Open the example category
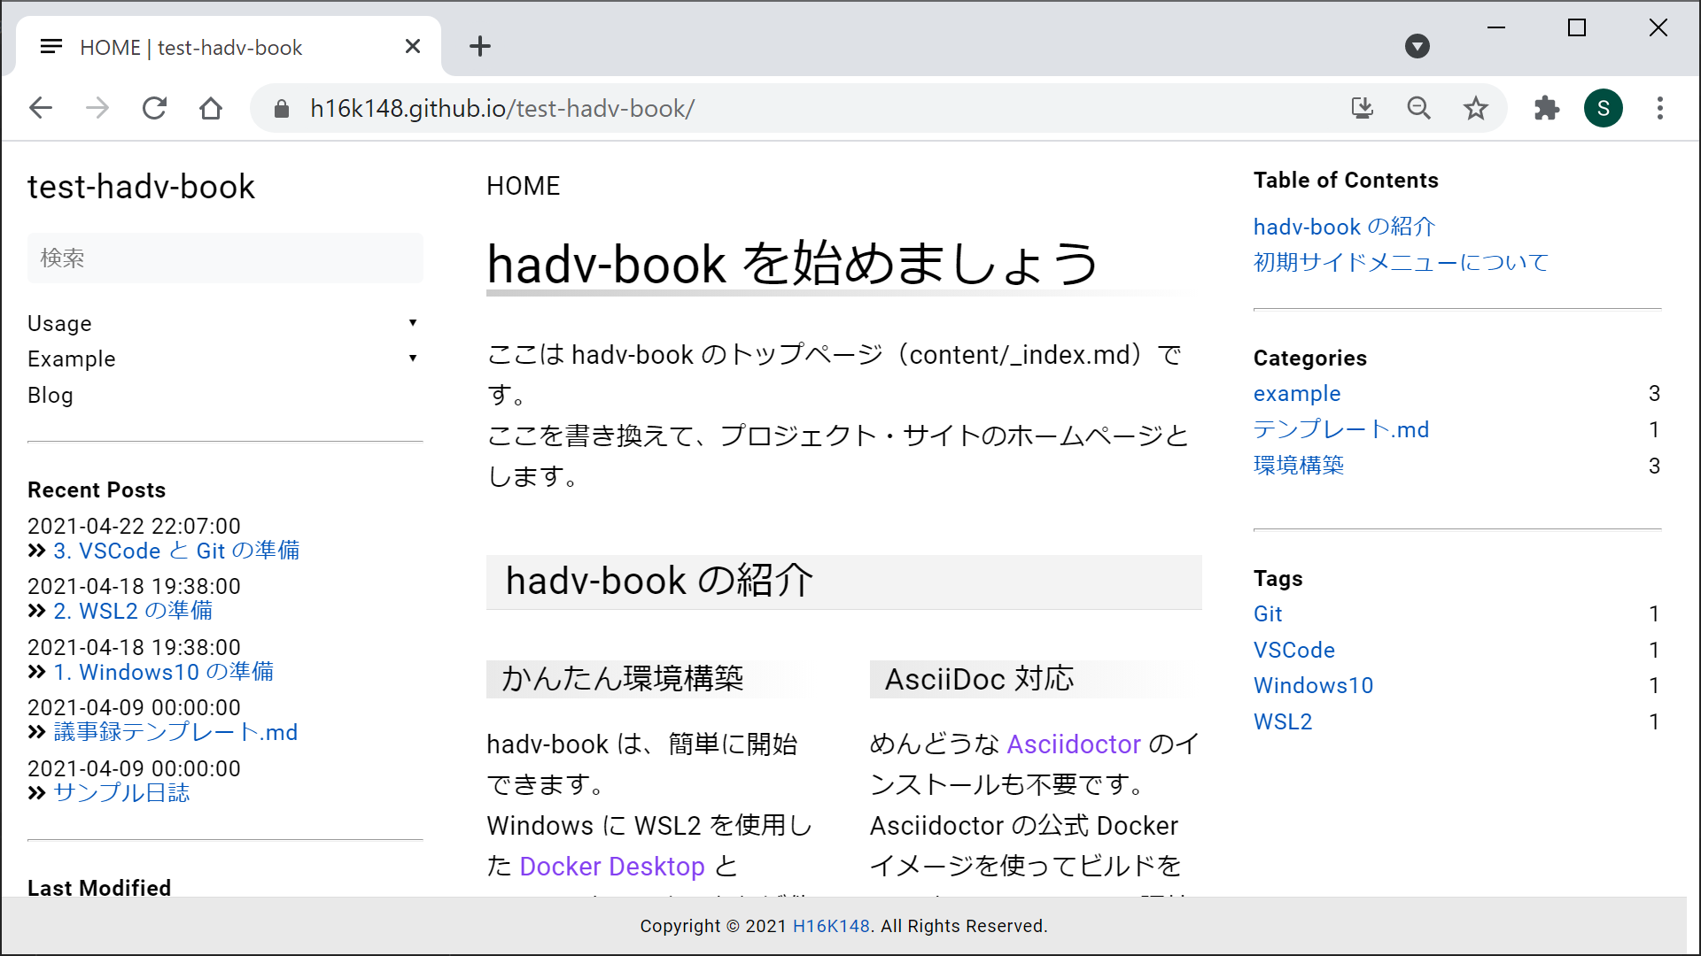The width and height of the screenshot is (1701, 956). 1297,393
